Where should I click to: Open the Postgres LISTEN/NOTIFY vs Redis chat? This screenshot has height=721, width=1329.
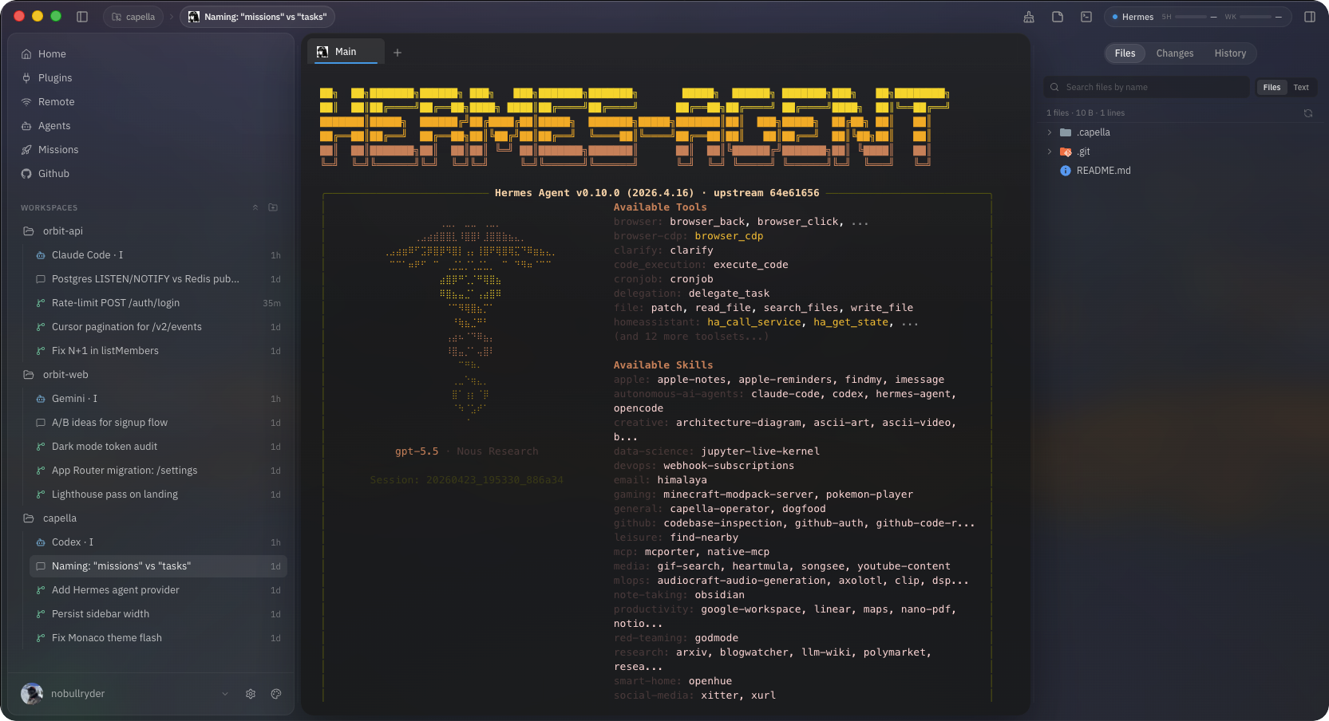point(158,279)
